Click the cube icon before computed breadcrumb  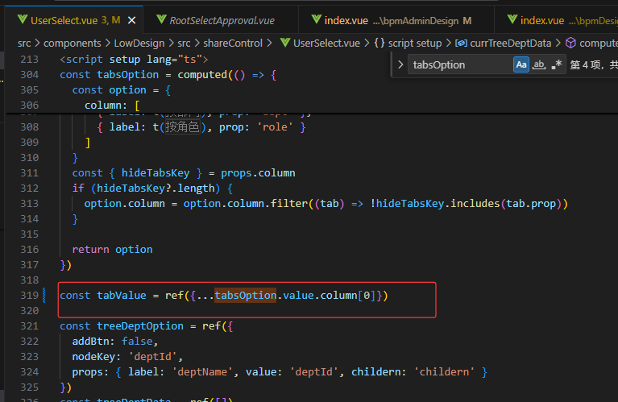(570, 43)
